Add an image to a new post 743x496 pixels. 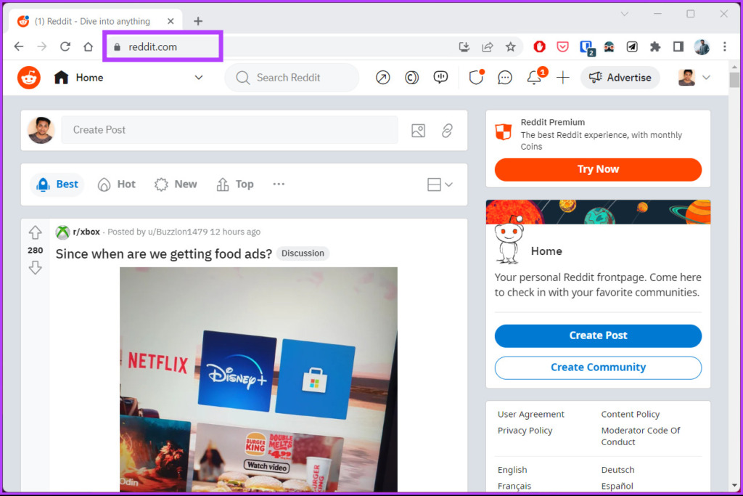pyautogui.click(x=419, y=131)
